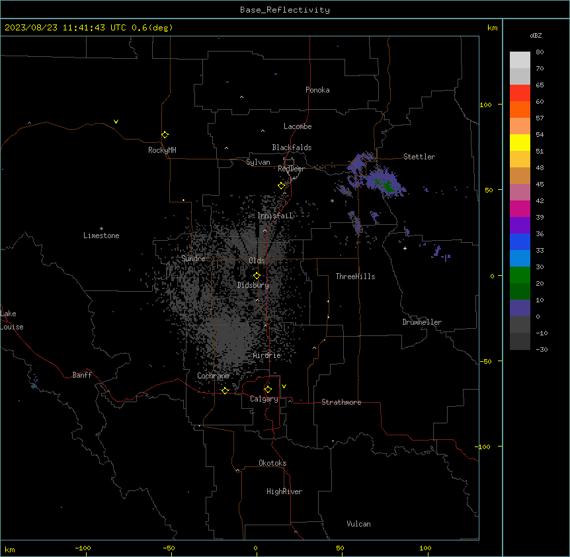Pick the orange 57–60 dBZ legend color
The image size is (570, 557).
520,110
